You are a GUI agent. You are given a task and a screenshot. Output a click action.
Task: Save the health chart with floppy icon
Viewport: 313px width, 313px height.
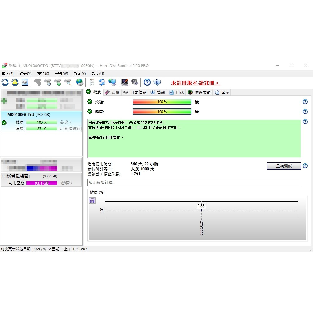coord(92,200)
